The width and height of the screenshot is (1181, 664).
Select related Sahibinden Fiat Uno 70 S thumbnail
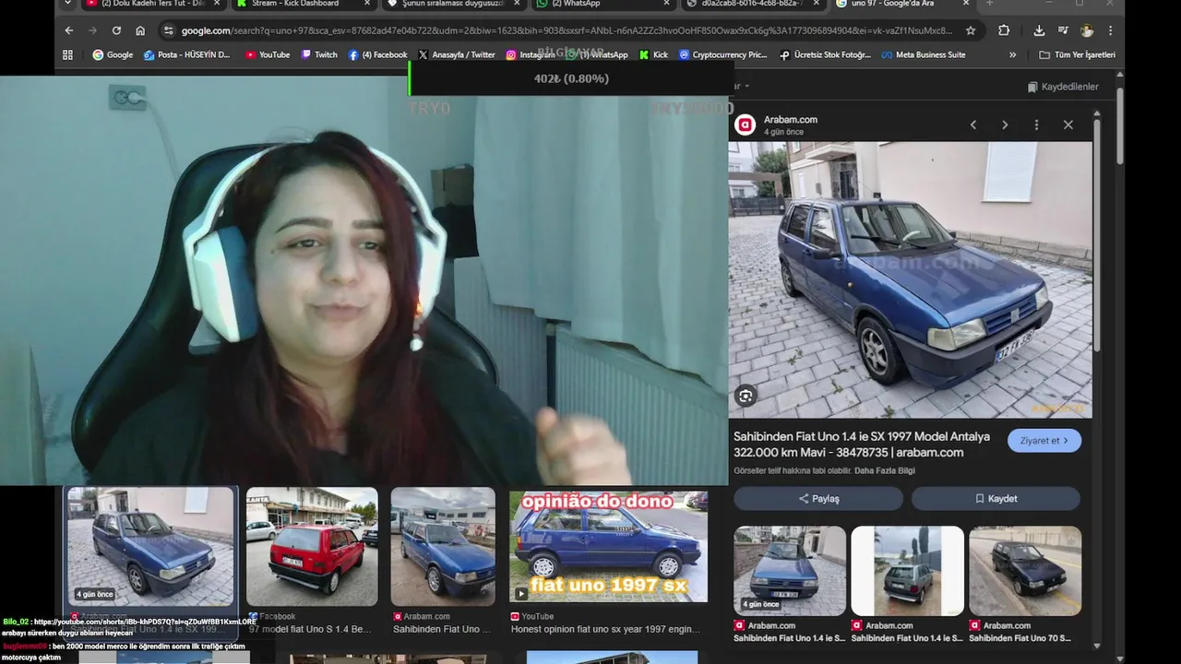pos(1025,571)
